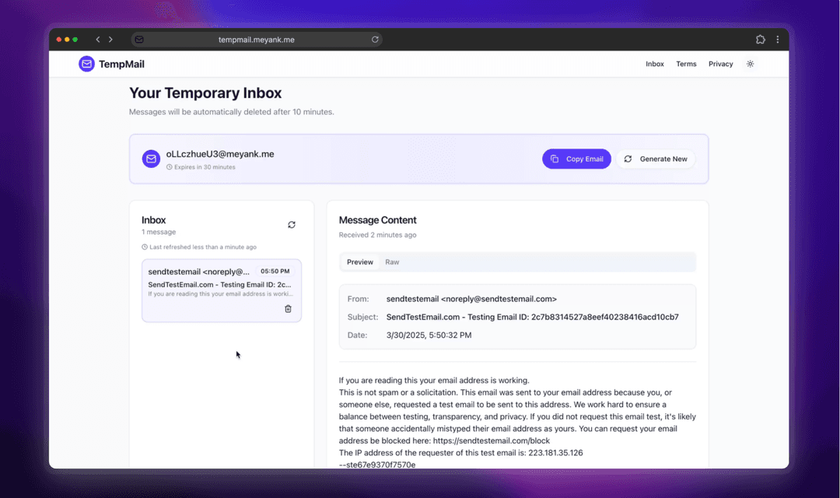This screenshot has height=498, width=840.
Task: Click the purple envelope icon beside the email address
Action: pyautogui.click(x=151, y=158)
